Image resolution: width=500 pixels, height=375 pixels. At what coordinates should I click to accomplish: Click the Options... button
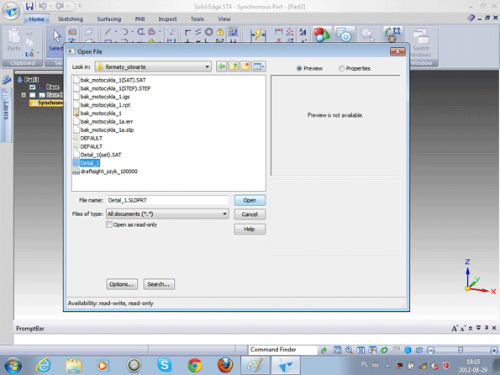122,284
